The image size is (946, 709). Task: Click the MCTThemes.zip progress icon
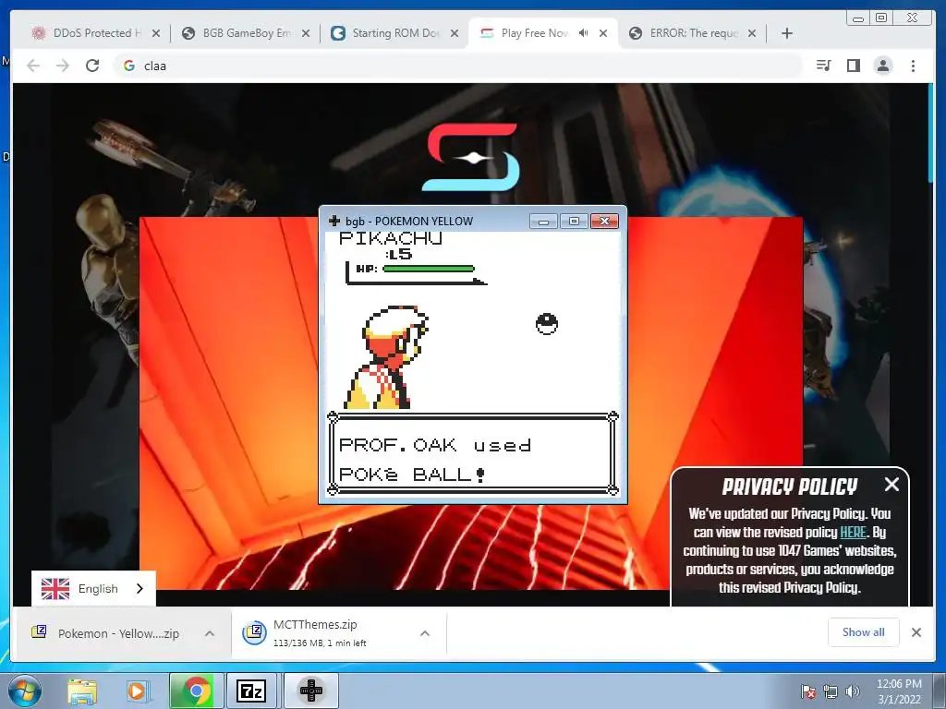click(255, 632)
